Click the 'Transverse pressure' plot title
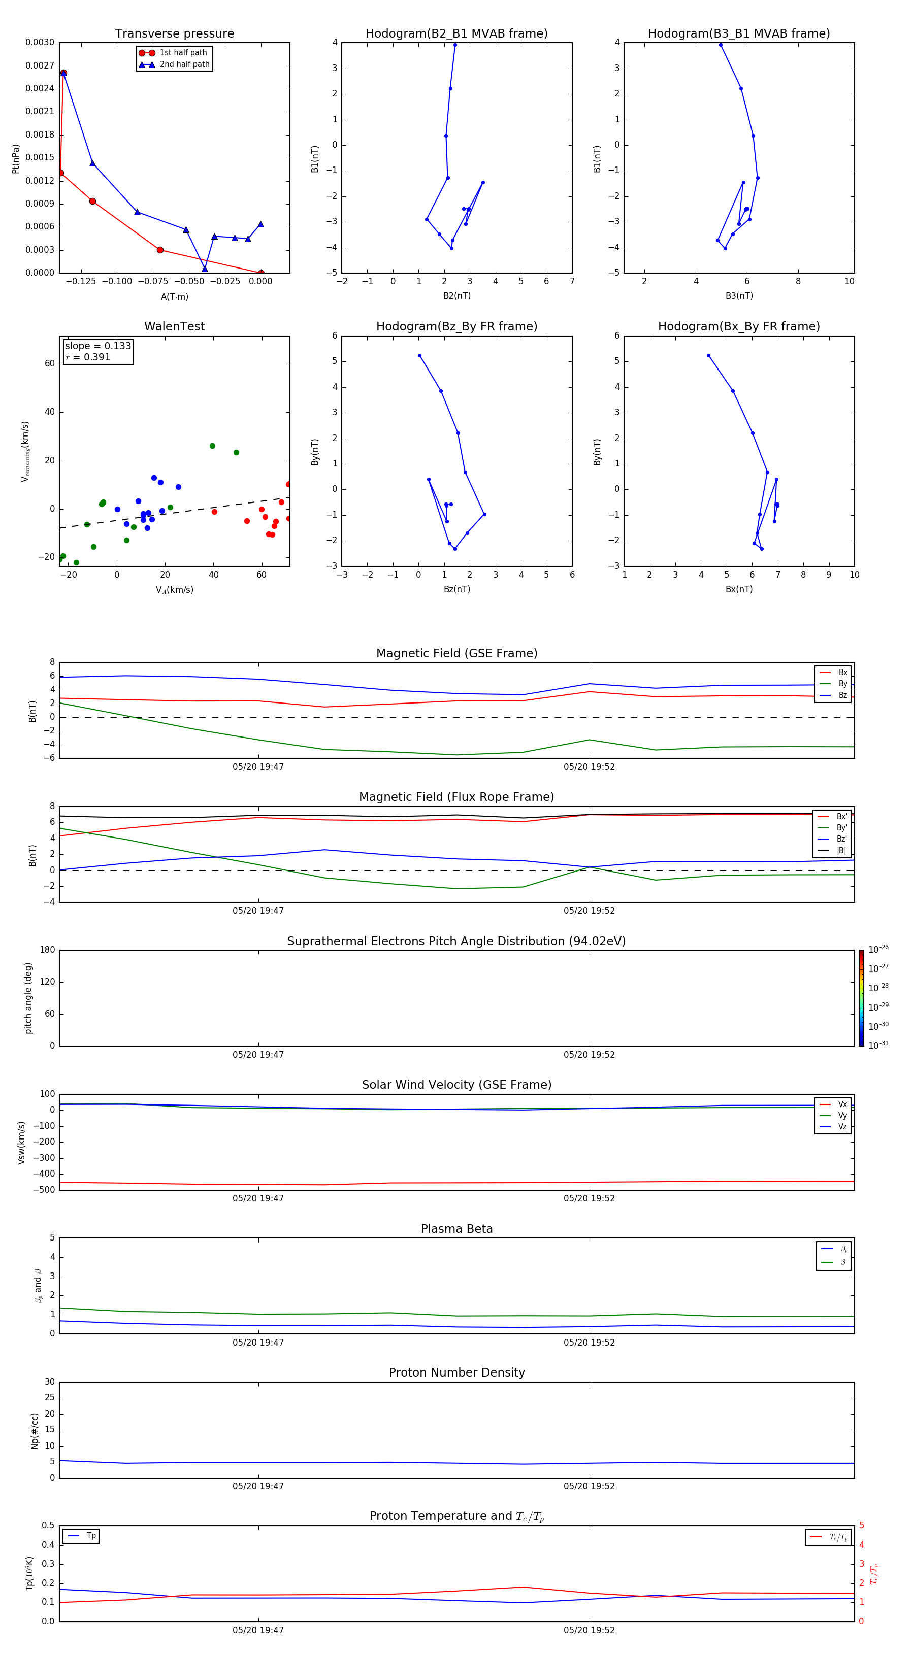Screen dimensions: 914x1675 [x=174, y=34]
